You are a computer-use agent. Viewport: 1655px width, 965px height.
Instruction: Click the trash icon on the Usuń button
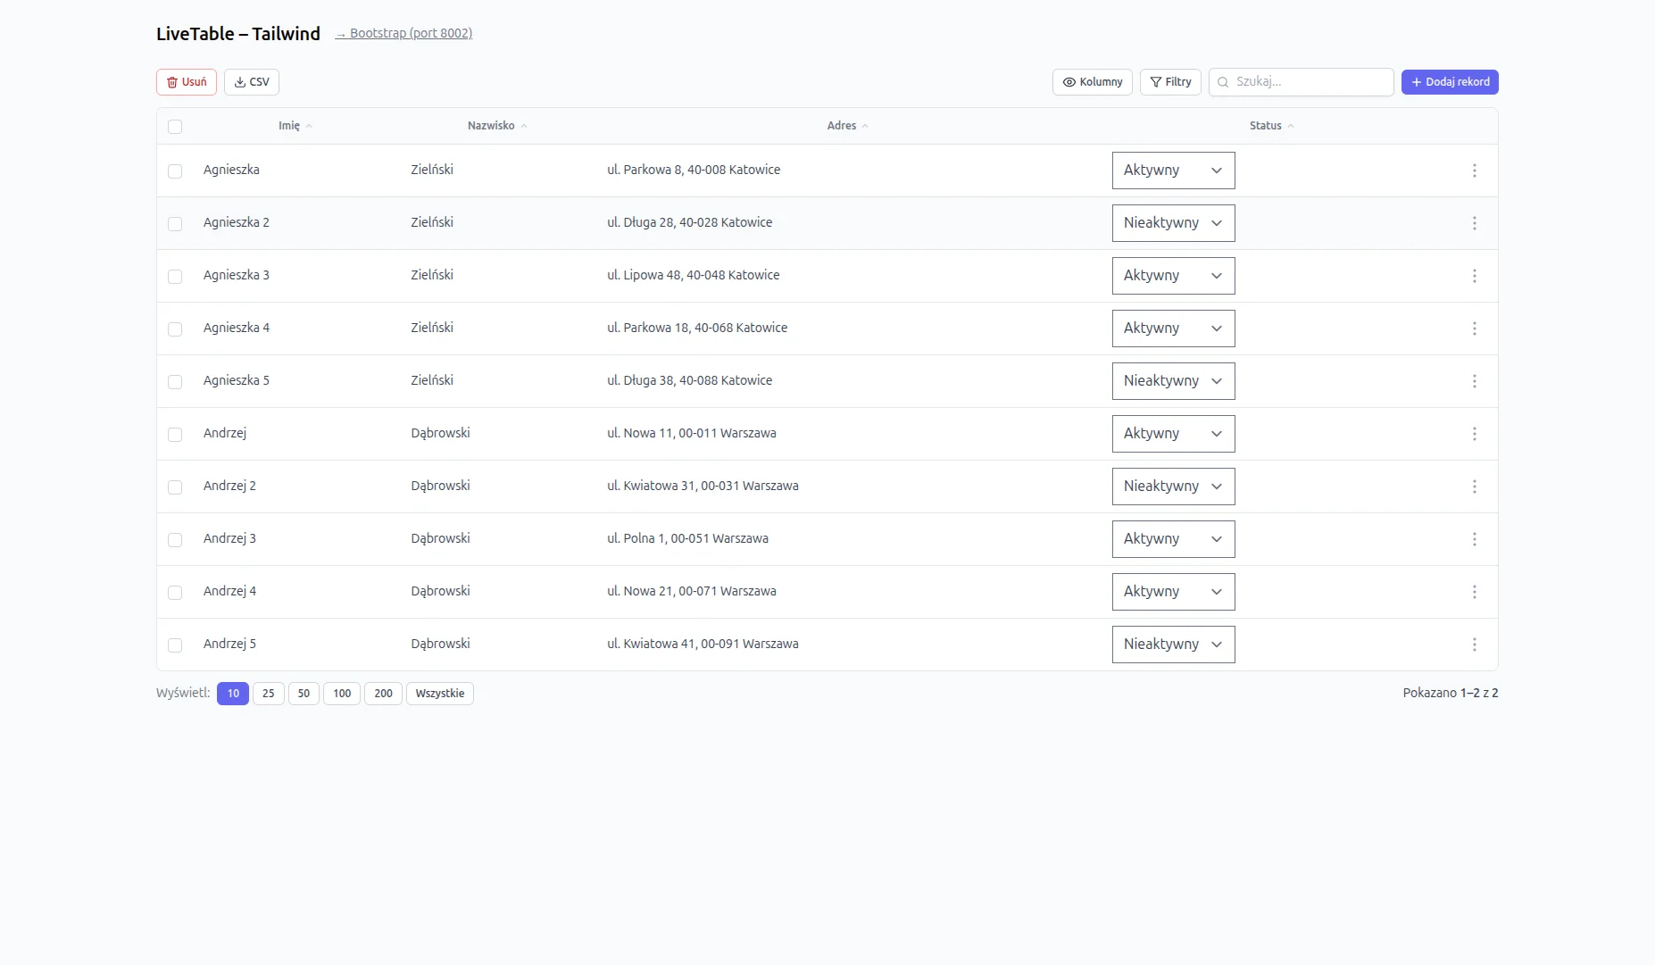[x=172, y=81]
